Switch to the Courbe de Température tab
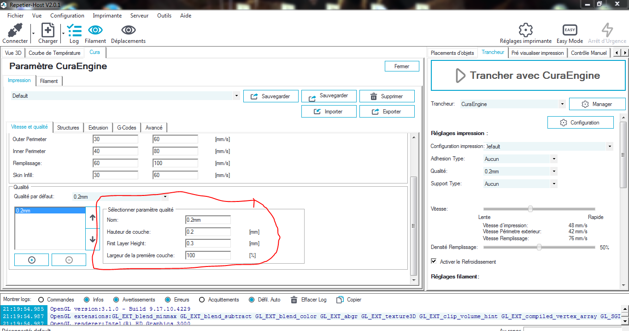Viewport: 629px width, 331px height. tap(55, 53)
